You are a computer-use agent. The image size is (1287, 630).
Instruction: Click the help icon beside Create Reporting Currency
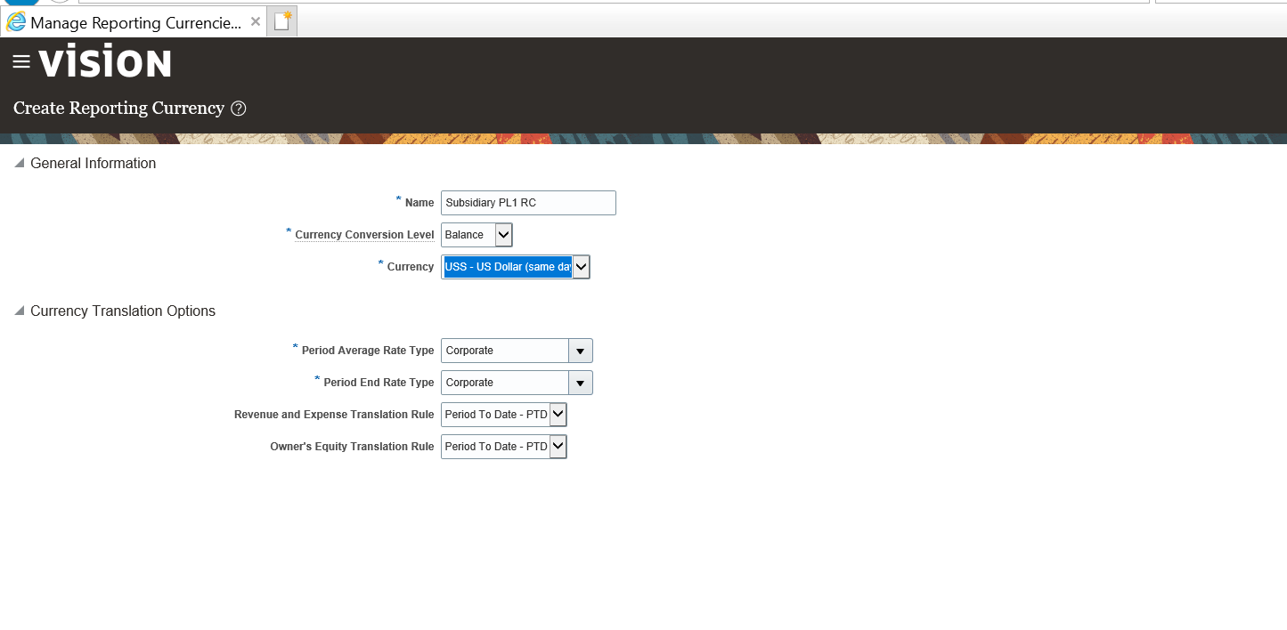coord(238,109)
